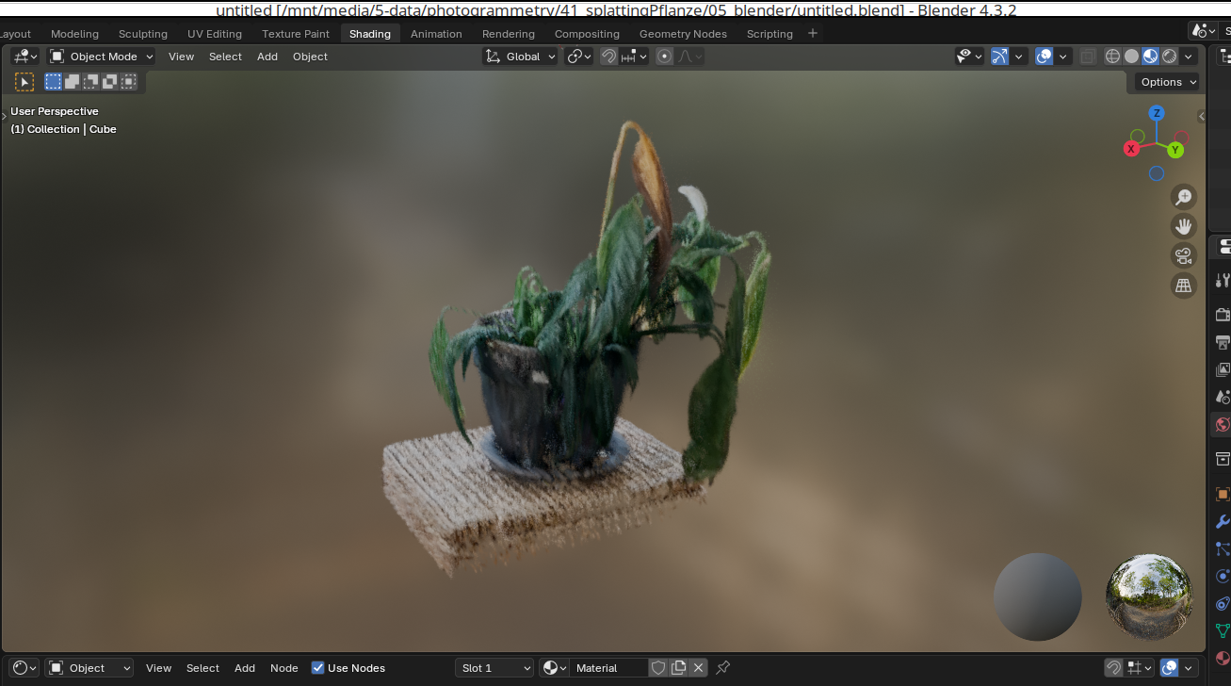Viewport: 1231px width, 686px height.
Task: Select Material Preview viewport shading mode
Action: pos(1150,57)
